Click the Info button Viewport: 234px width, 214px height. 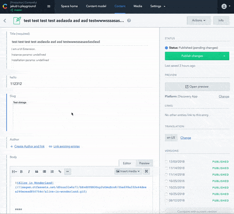point(221,20)
